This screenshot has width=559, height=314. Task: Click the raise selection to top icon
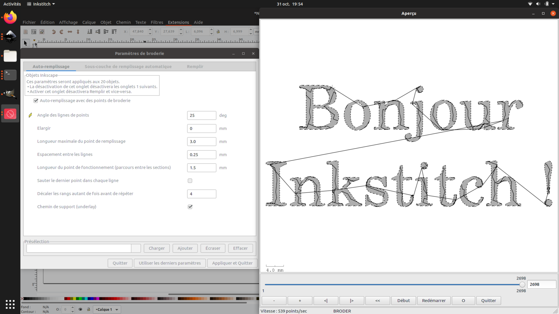coord(114,32)
